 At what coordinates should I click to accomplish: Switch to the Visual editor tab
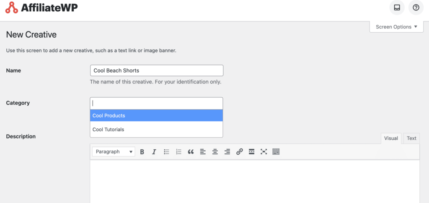tap(391, 138)
